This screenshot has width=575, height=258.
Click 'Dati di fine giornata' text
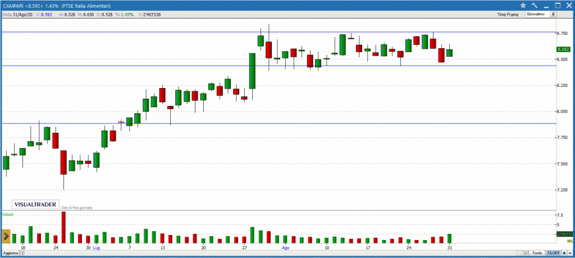76,208
